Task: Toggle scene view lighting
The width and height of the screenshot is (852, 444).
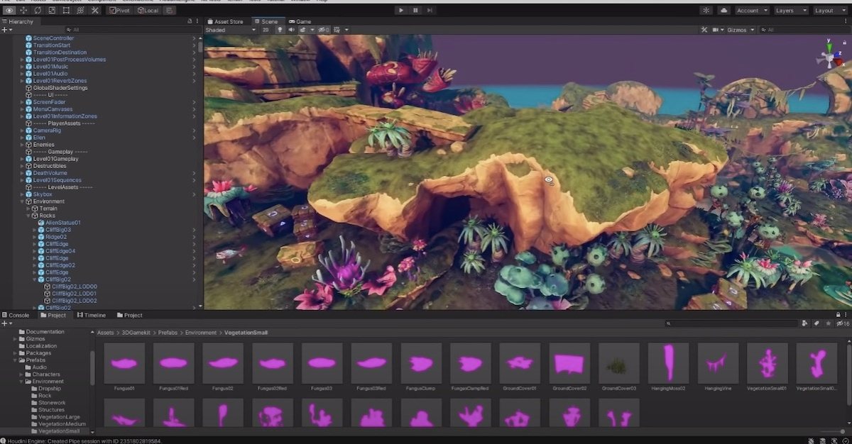Action: pyautogui.click(x=280, y=30)
